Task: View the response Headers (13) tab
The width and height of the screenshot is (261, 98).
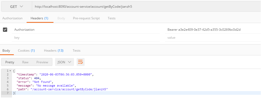Action: tap(53, 51)
